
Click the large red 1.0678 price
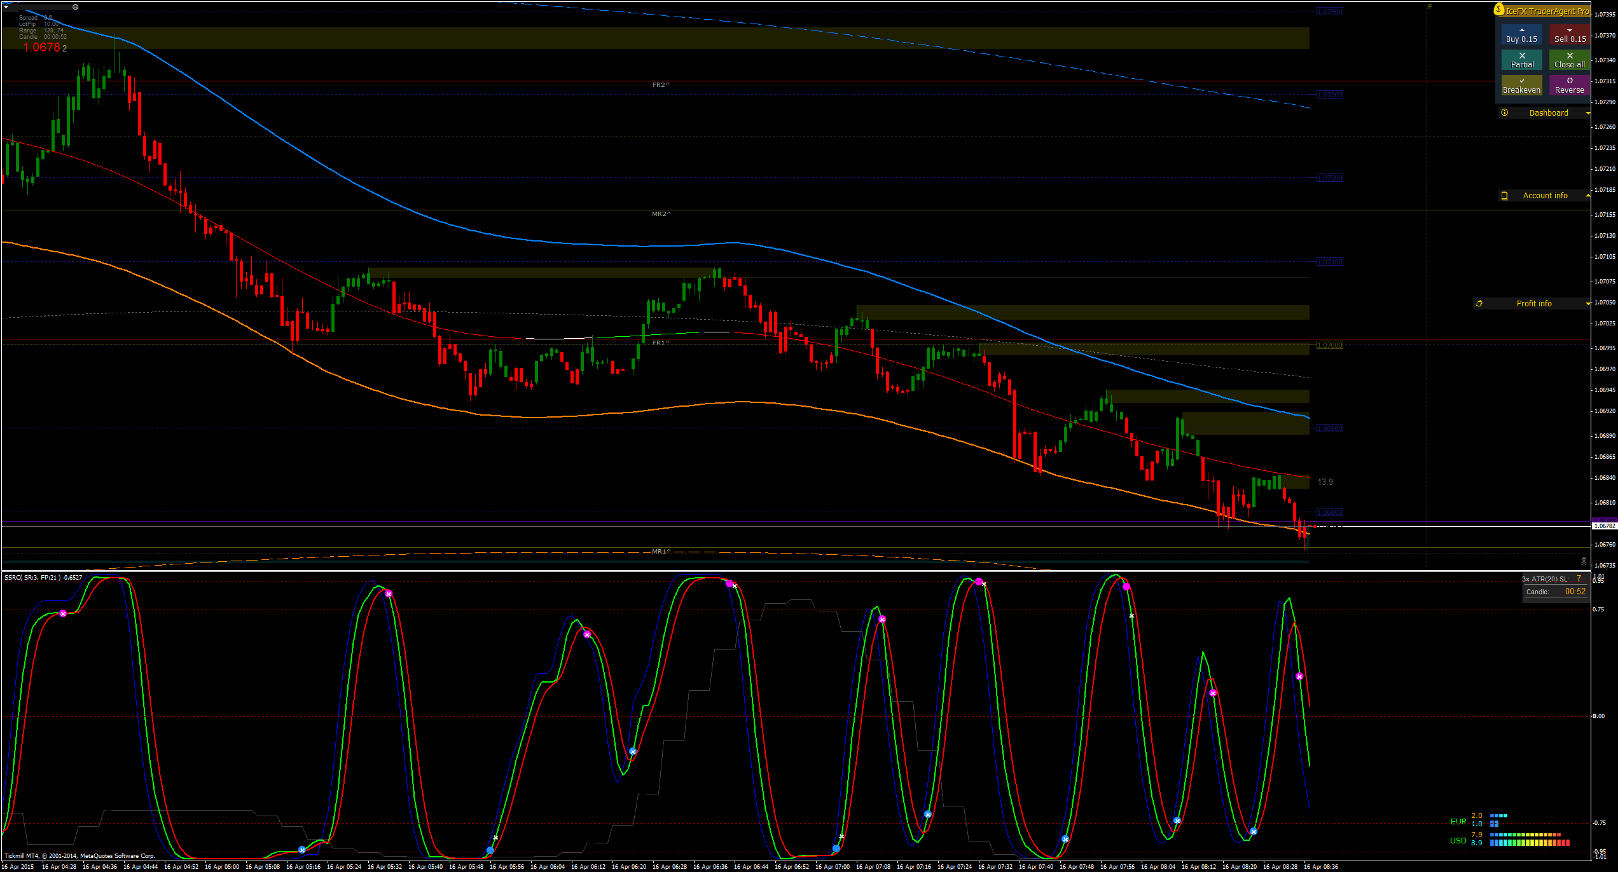pos(41,48)
